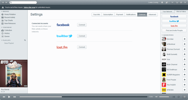Skip to previous track
This screenshot has width=188, height=100.
[x=4, y=97]
